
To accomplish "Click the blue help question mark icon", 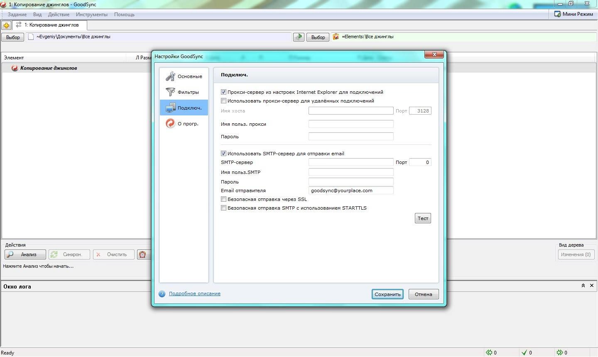I will pos(162,294).
